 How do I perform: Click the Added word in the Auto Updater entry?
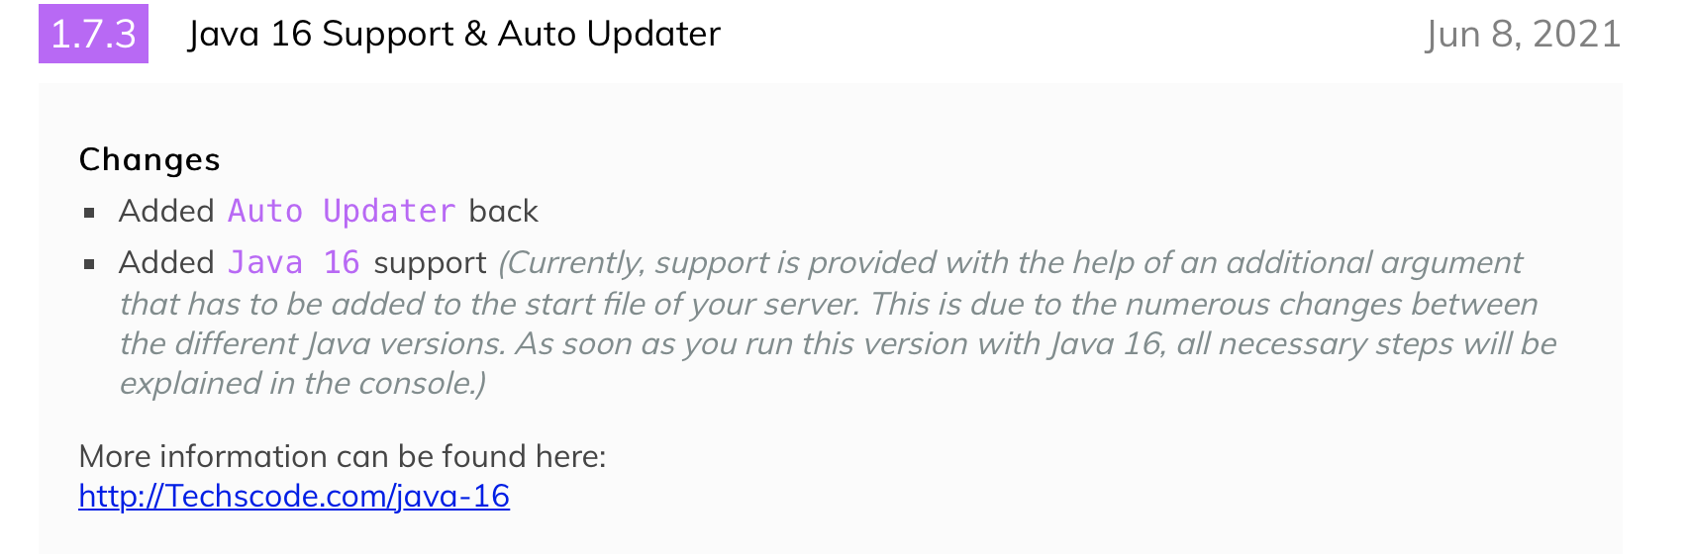tap(166, 211)
